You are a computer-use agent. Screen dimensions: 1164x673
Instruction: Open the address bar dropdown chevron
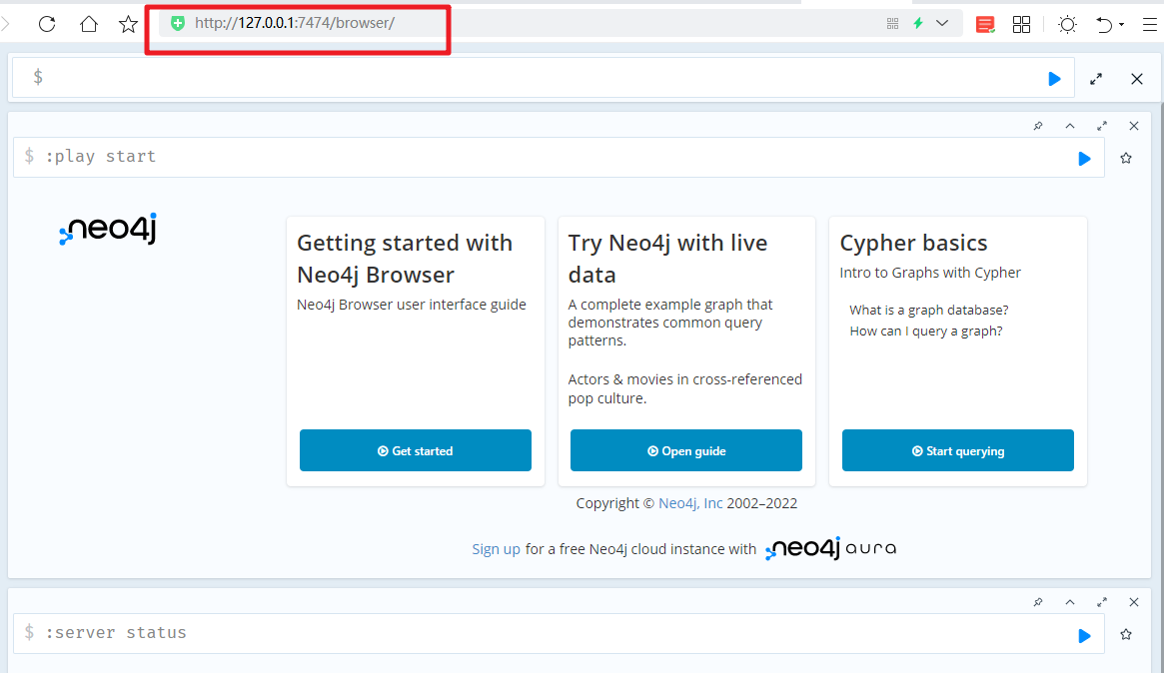point(942,24)
